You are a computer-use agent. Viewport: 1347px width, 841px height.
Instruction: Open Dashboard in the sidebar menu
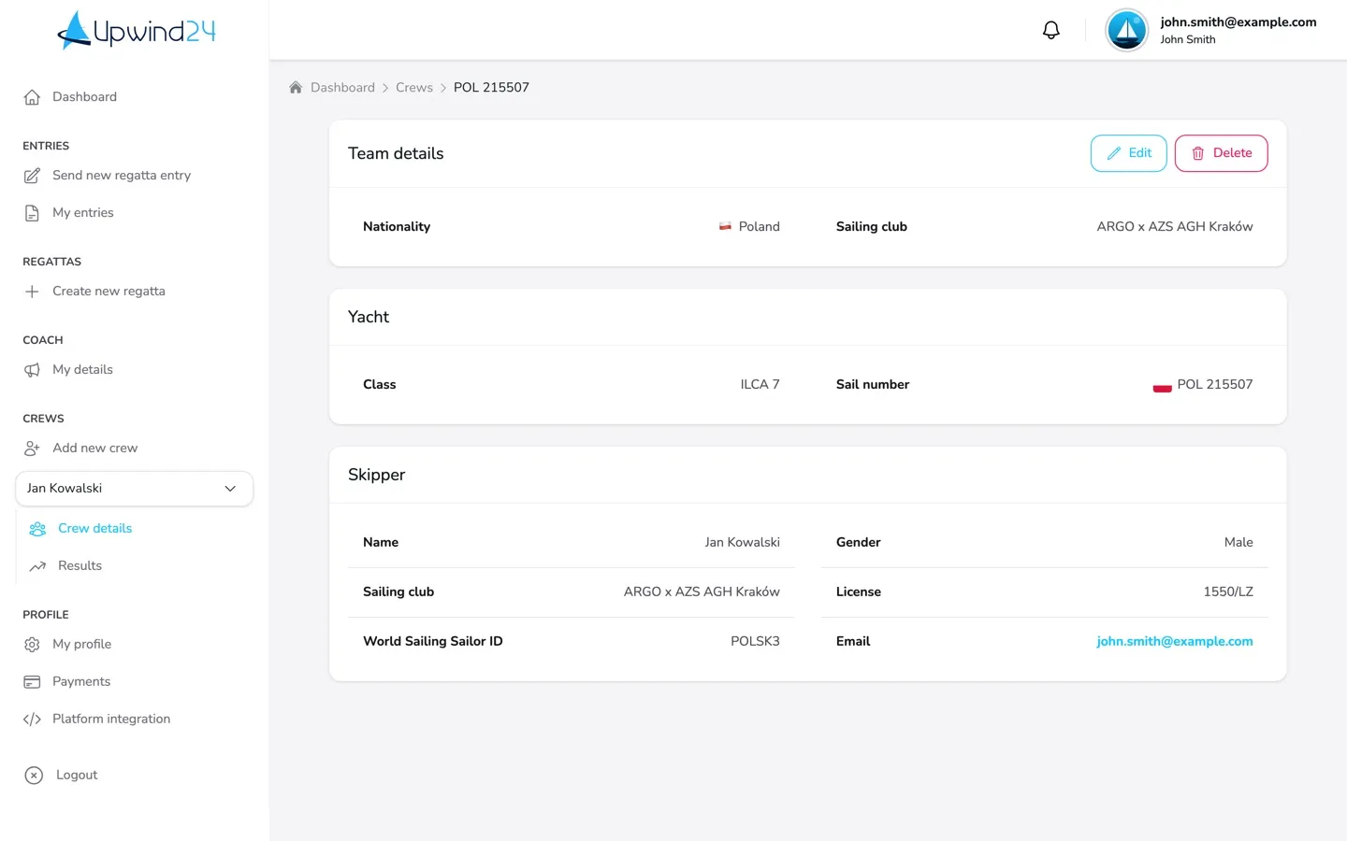click(x=84, y=97)
